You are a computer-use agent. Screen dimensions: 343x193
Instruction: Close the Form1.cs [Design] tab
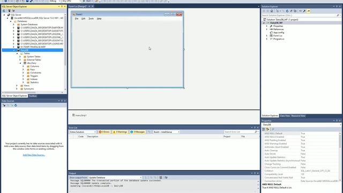tap(93, 6)
